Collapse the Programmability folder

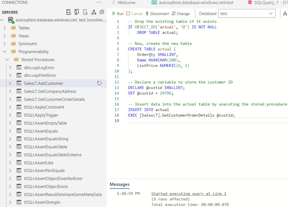(x=5, y=52)
